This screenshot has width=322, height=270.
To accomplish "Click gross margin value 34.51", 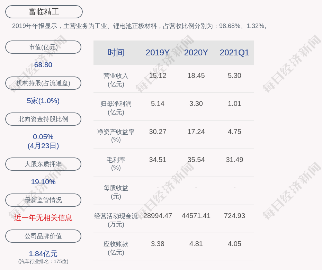I will coord(158,160).
